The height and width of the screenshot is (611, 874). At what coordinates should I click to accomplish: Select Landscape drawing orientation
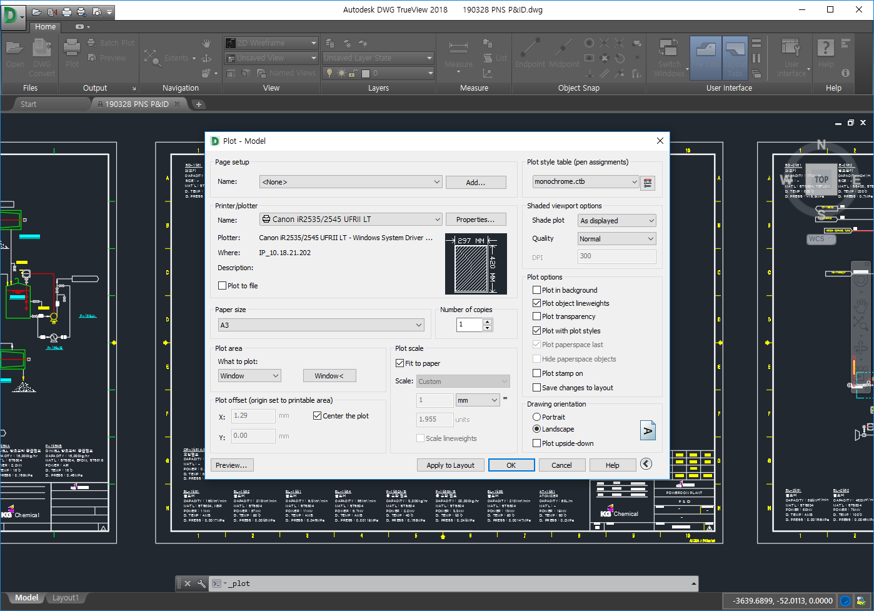(536, 429)
